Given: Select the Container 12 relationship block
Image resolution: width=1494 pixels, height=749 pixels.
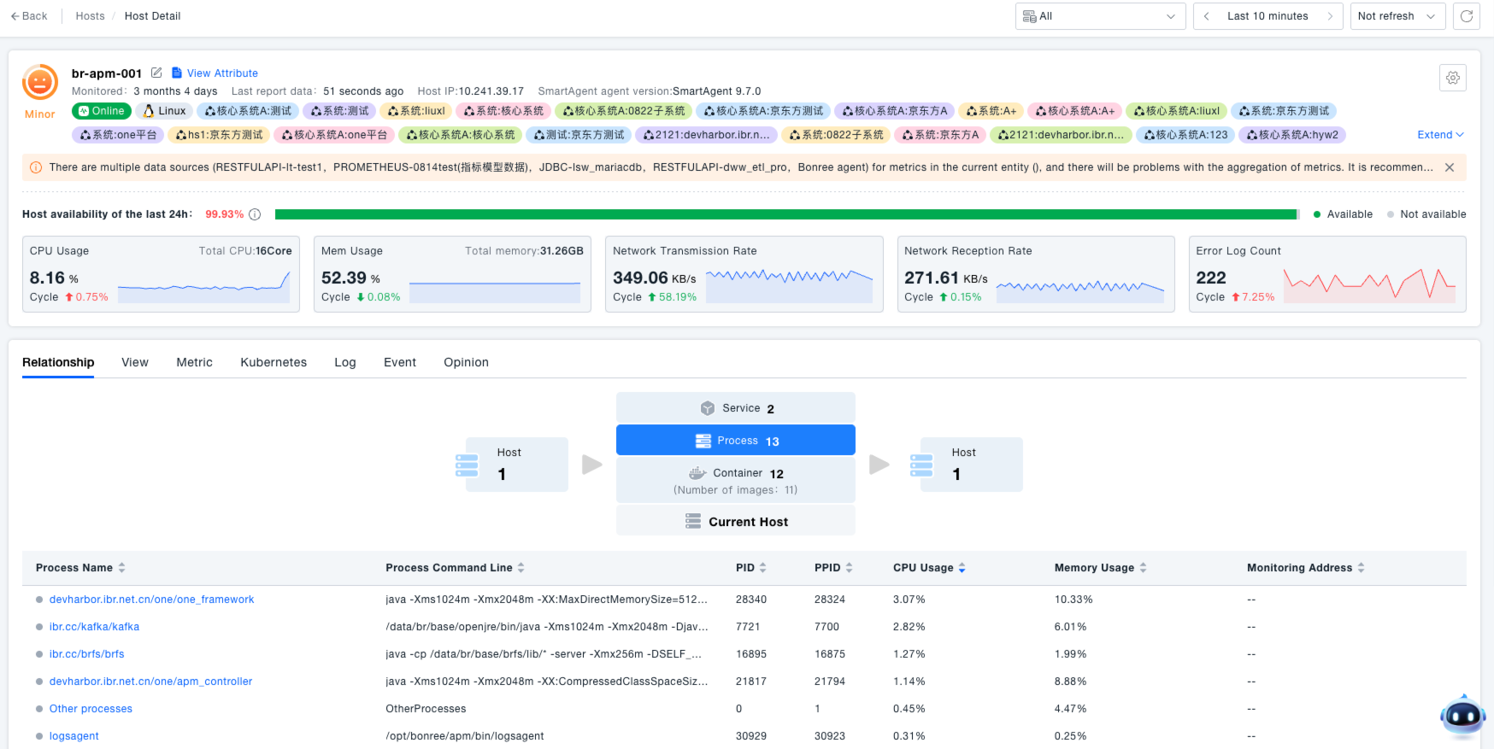Looking at the screenshot, I should (x=735, y=480).
